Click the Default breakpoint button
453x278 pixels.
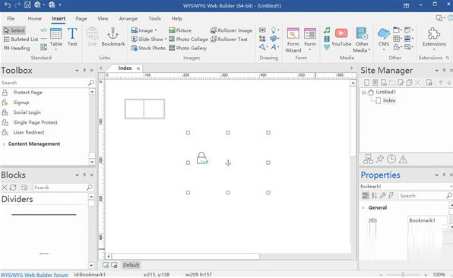click(131, 265)
